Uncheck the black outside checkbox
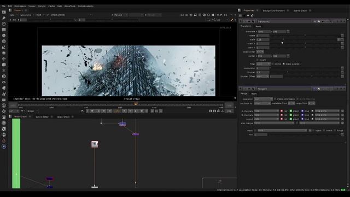The height and width of the screenshot is (197, 350). 283,64
